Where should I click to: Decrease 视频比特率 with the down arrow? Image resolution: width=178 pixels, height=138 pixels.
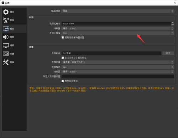click(173, 25)
